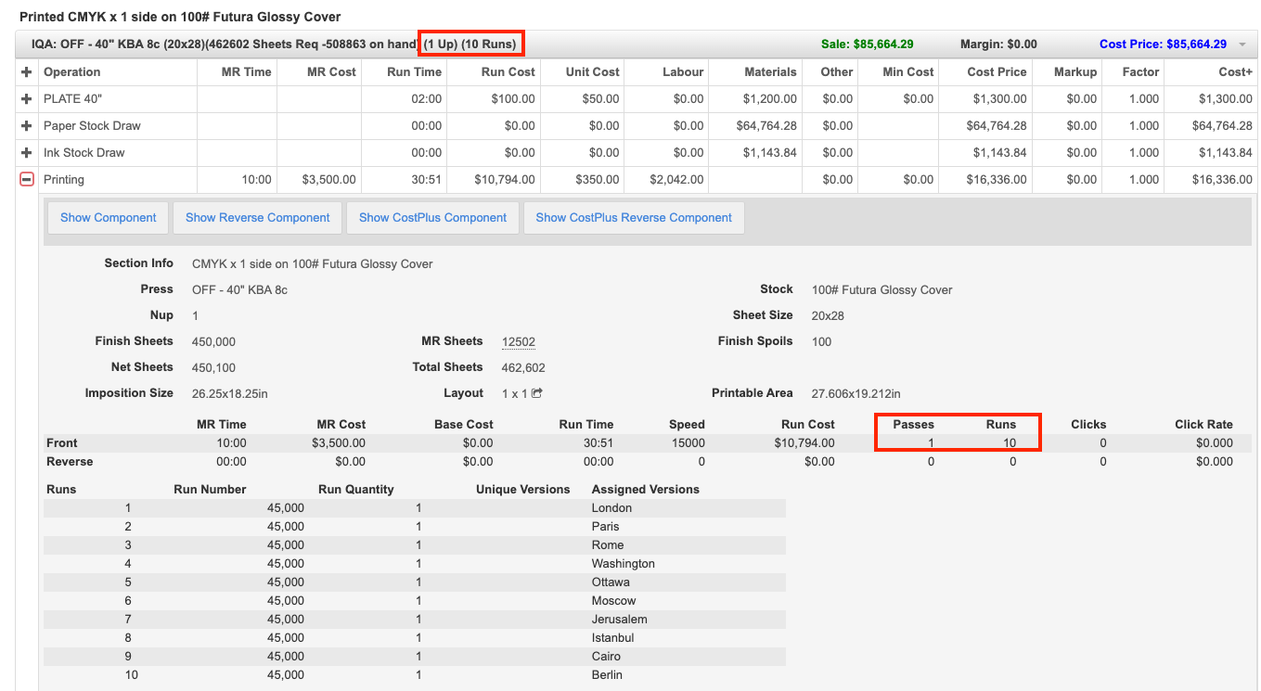The image size is (1261, 691).
Task: Select the Cairo version row
Action: 415,657
